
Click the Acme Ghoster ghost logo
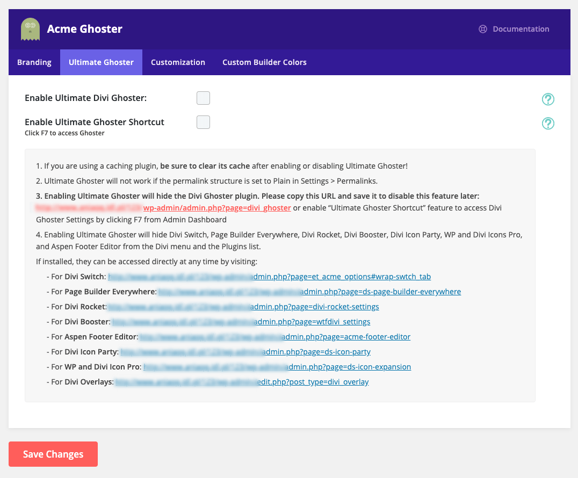30,29
